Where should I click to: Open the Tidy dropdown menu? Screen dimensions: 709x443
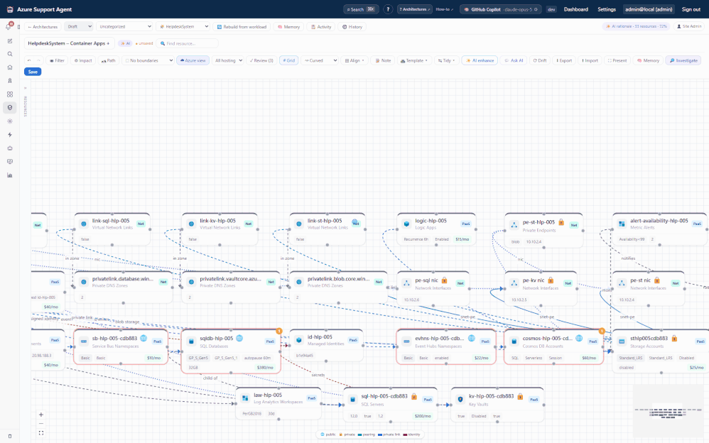446,60
